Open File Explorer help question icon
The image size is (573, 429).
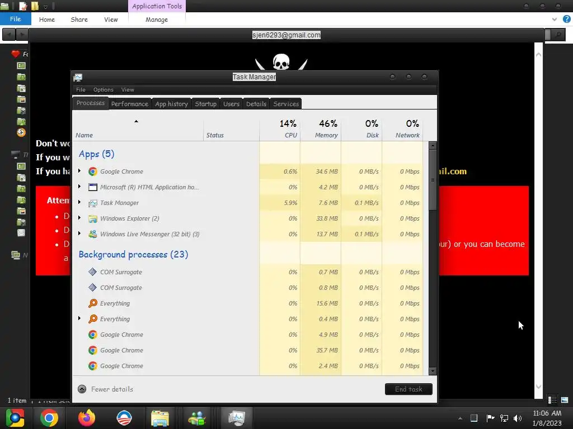click(567, 20)
